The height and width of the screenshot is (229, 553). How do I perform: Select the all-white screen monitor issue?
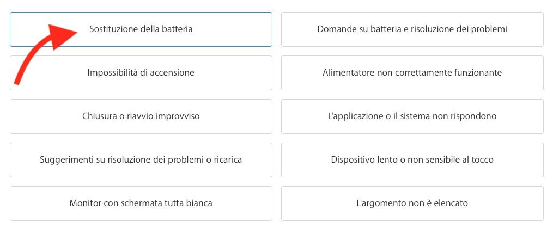[x=141, y=203]
